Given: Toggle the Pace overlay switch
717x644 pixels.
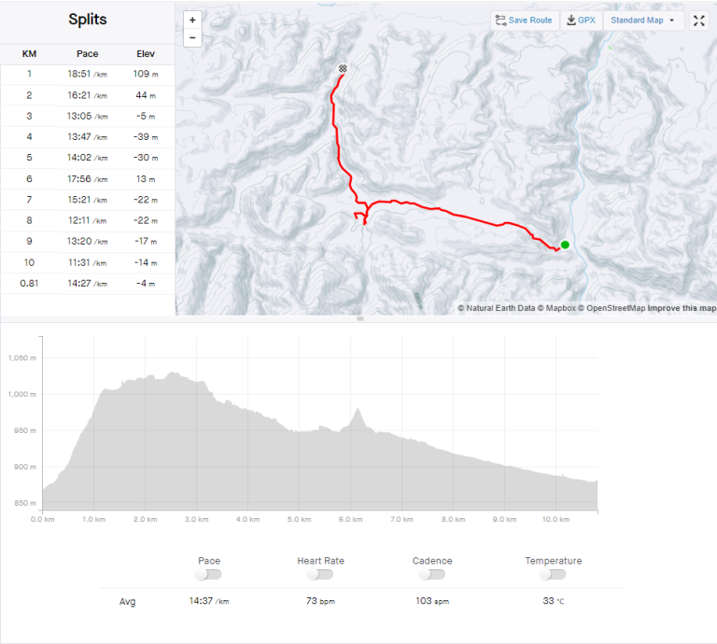Looking at the screenshot, I should pyautogui.click(x=209, y=575).
